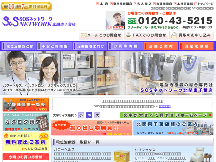Screen dimensions: 216x162
Task: Set text size to 中
Action: point(89,115)
